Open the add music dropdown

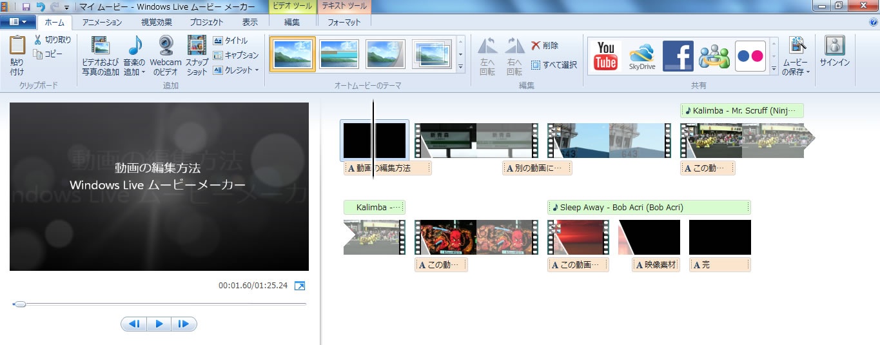[x=135, y=72]
